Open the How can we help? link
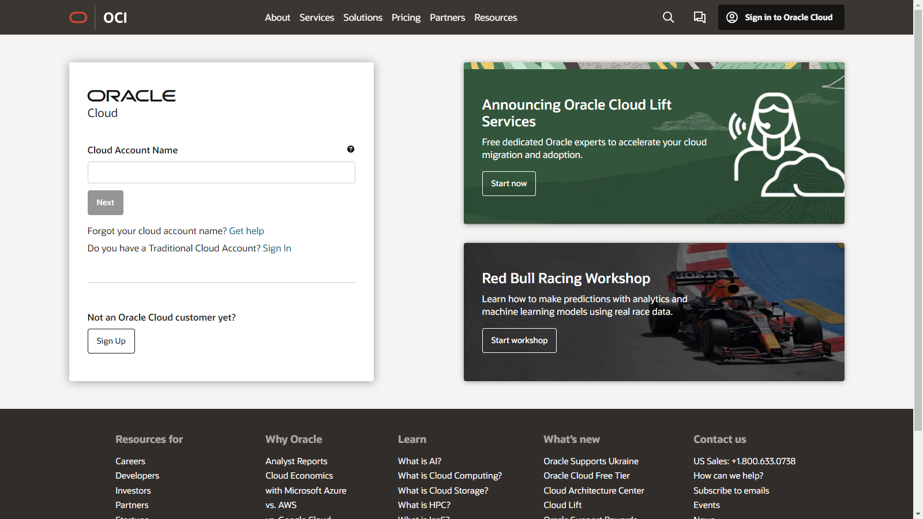The height and width of the screenshot is (519, 923). [728, 476]
